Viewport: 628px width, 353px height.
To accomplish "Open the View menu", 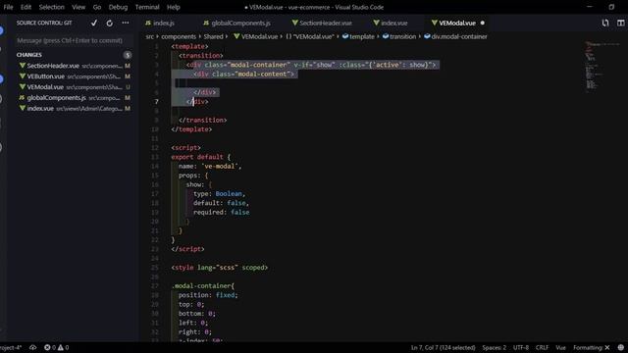I will (x=78, y=7).
